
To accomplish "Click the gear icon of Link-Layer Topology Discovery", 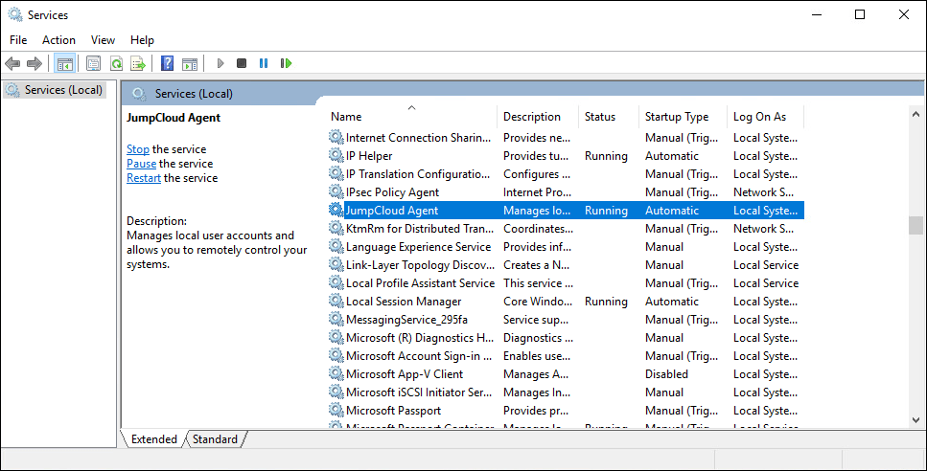I will tap(336, 265).
